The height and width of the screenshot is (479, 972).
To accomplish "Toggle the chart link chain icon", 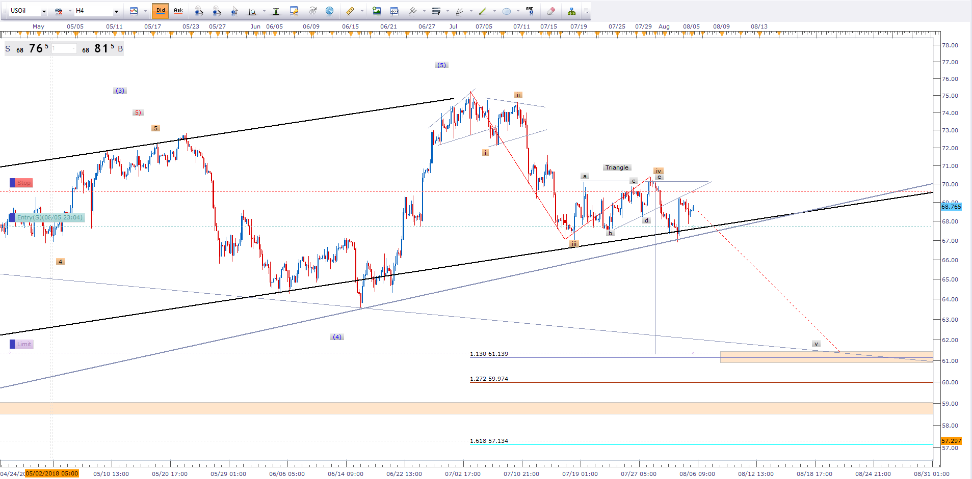I will click(59, 11).
